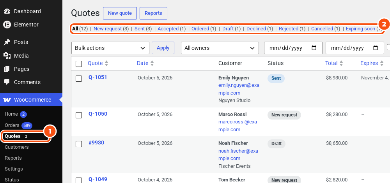
Task: Open calendar picker in second date field
Action: click(376, 48)
